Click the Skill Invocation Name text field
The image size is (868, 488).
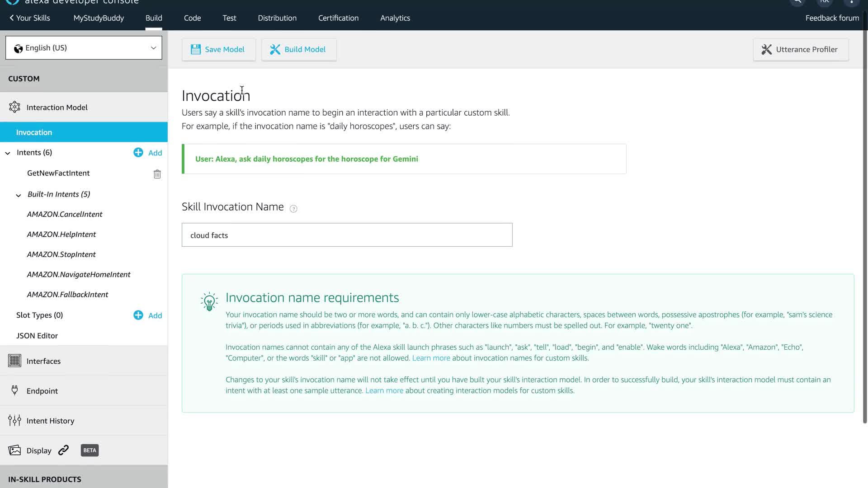347,235
